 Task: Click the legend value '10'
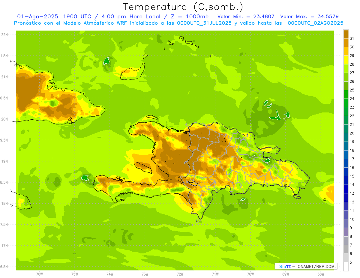pos(352,219)
